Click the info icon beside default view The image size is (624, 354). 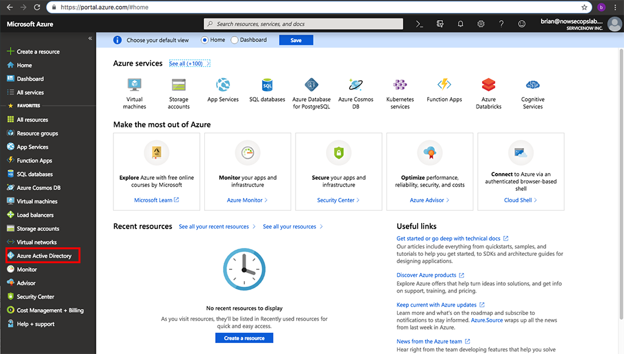(x=118, y=40)
